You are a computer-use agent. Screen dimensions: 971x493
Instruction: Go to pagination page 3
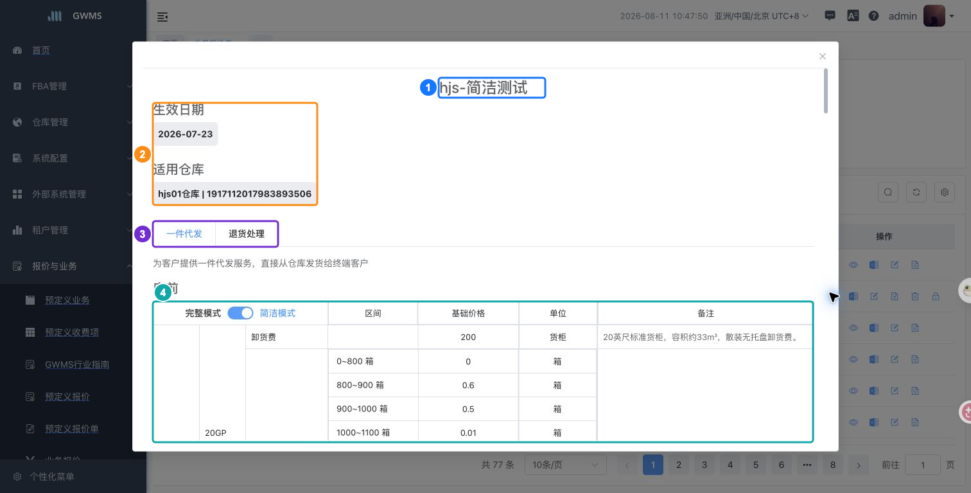tap(704, 465)
